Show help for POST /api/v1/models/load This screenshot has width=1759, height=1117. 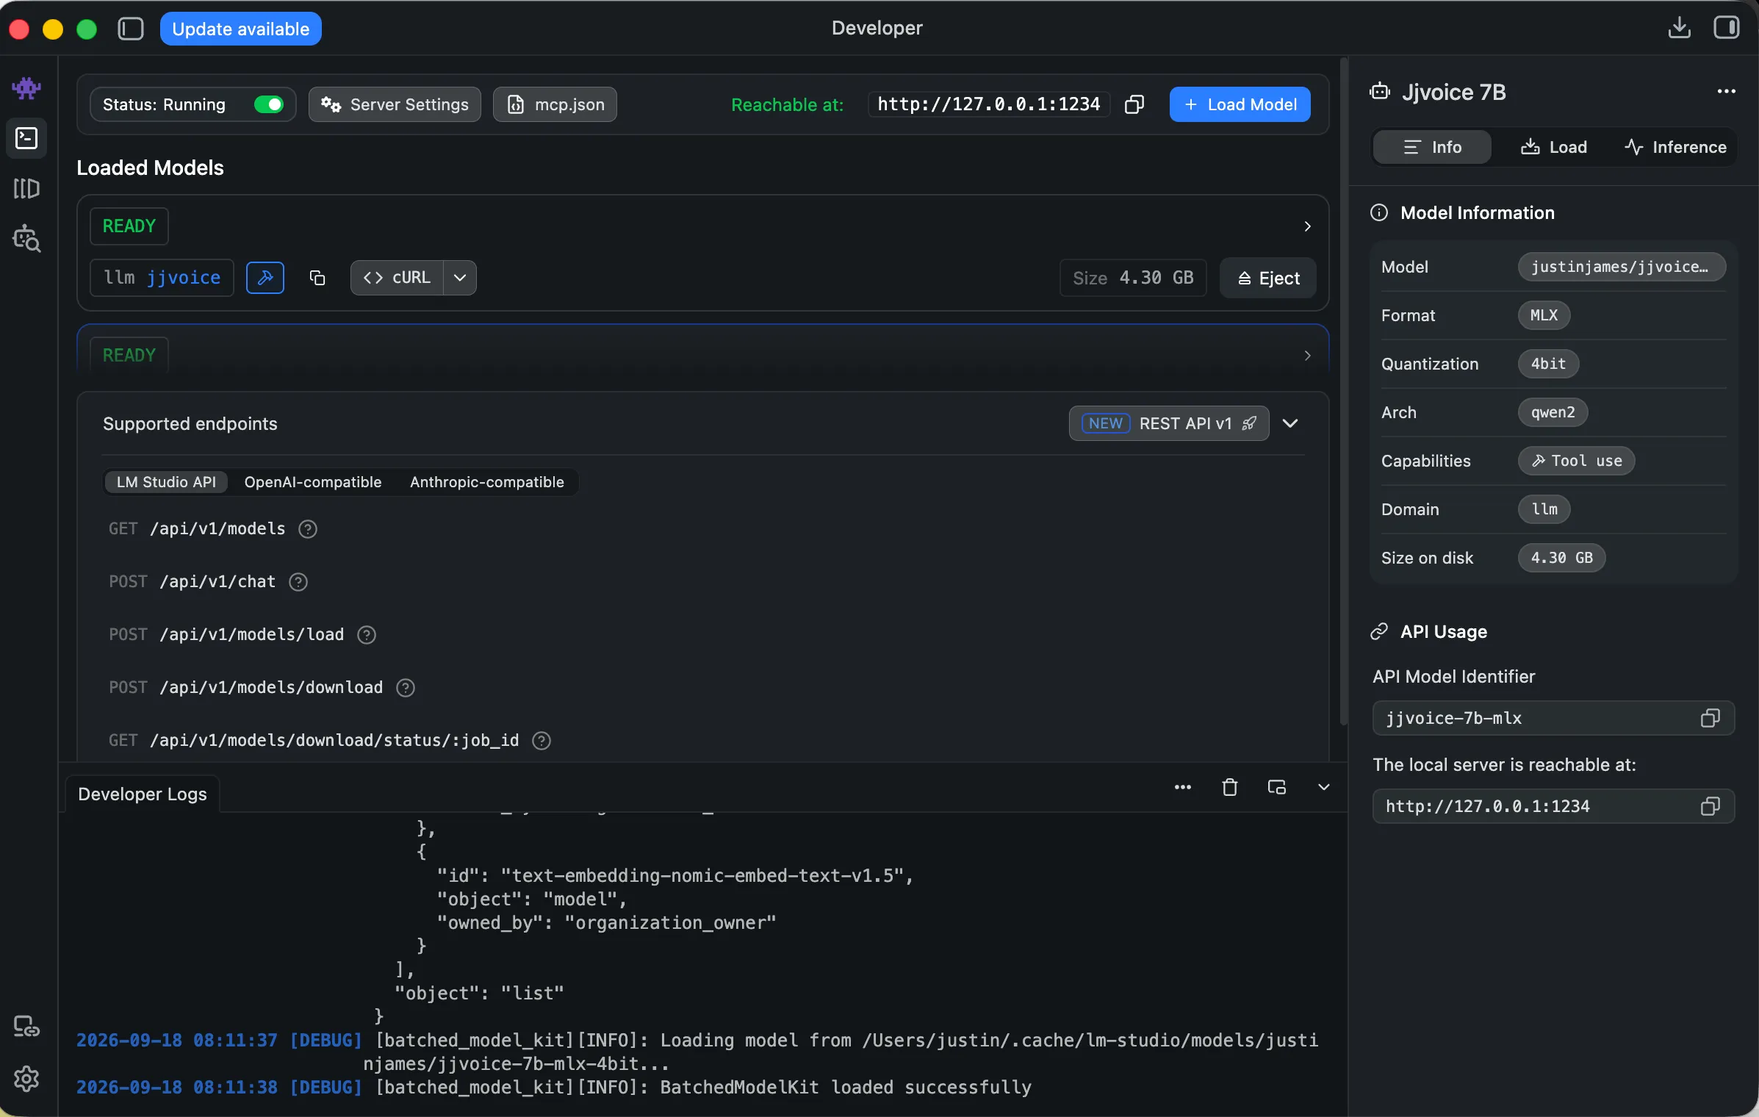click(x=367, y=635)
